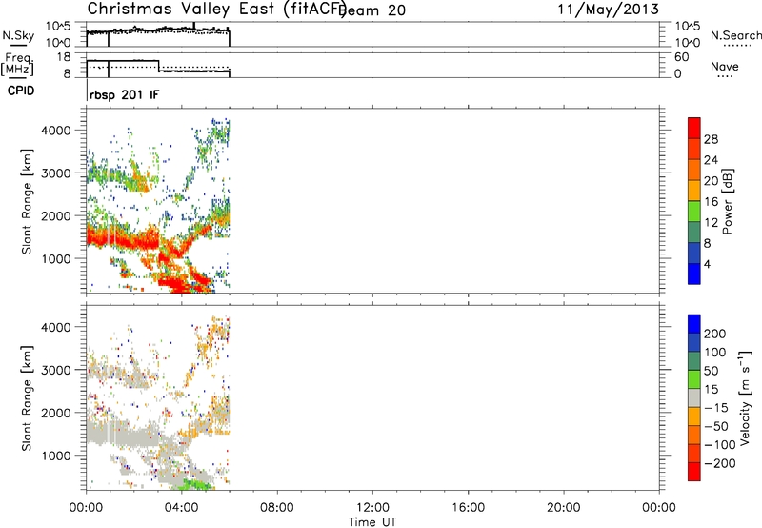Viewport: 762px width, 528px height.
Task: Click the '20:00' time axis tick
Action: click(x=564, y=508)
